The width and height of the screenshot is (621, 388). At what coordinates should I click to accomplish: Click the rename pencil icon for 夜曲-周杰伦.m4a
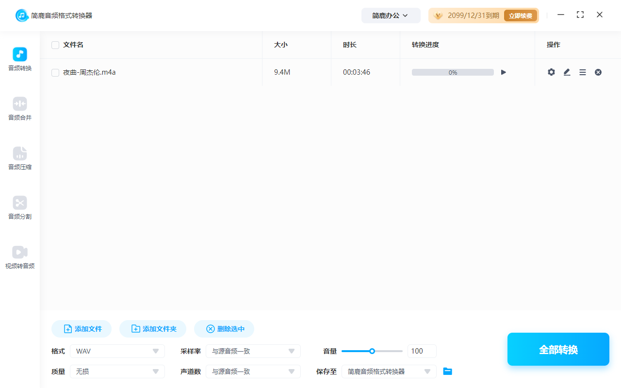pyautogui.click(x=567, y=72)
